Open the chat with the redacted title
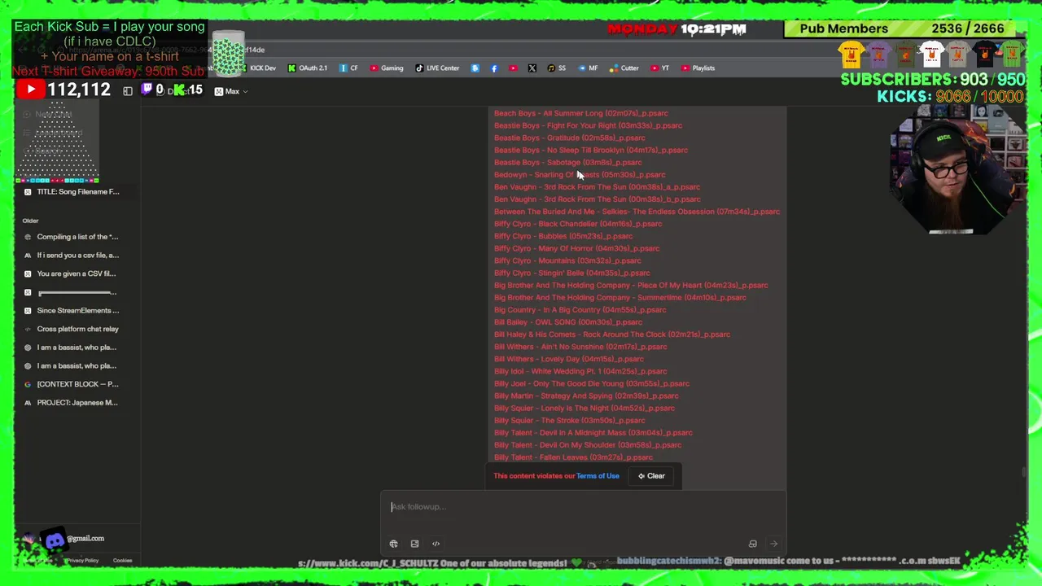This screenshot has width=1042, height=586. pyautogui.click(x=71, y=292)
